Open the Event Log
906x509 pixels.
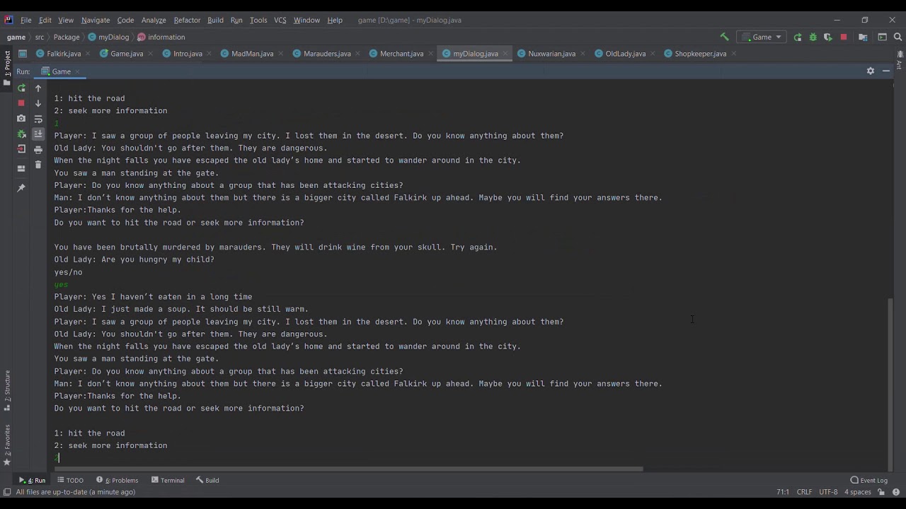point(868,480)
